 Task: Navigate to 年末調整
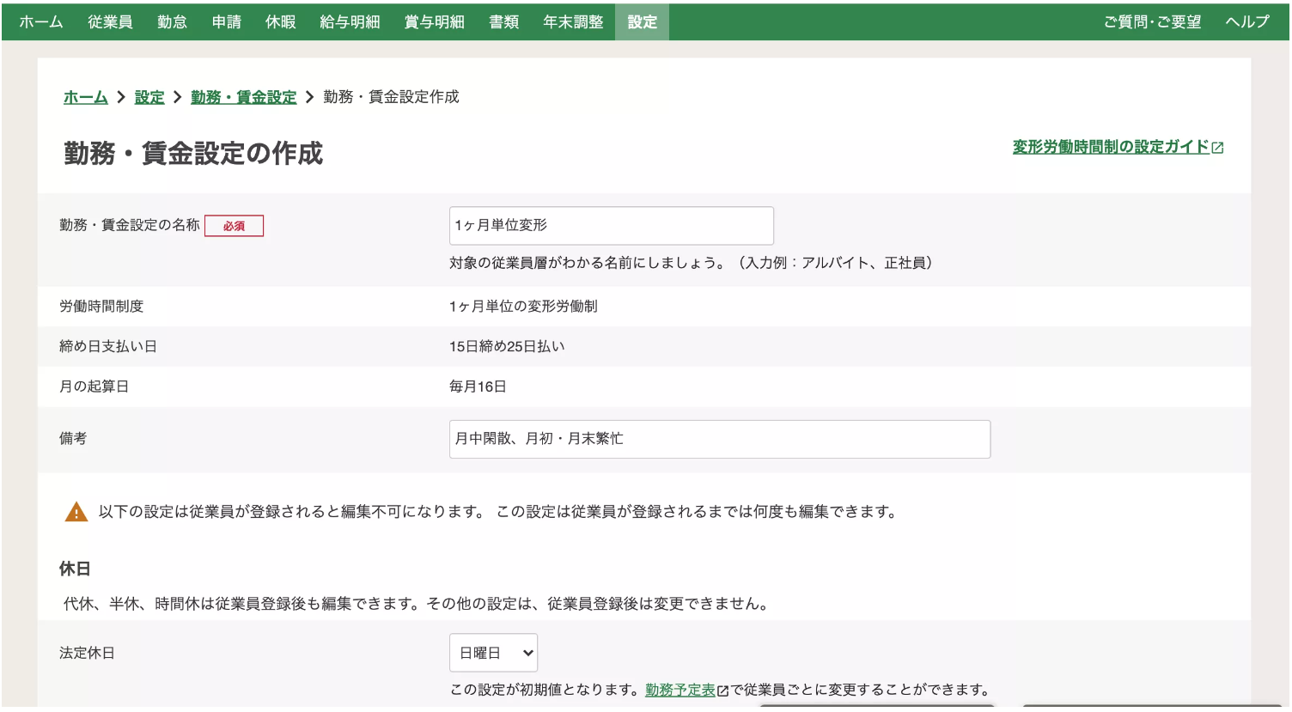pyautogui.click(x=573, y=21)
